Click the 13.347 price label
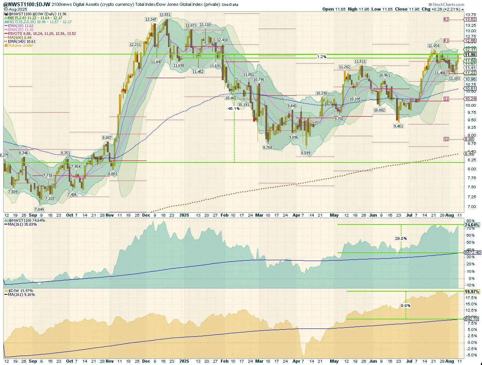 coord(151,19)
